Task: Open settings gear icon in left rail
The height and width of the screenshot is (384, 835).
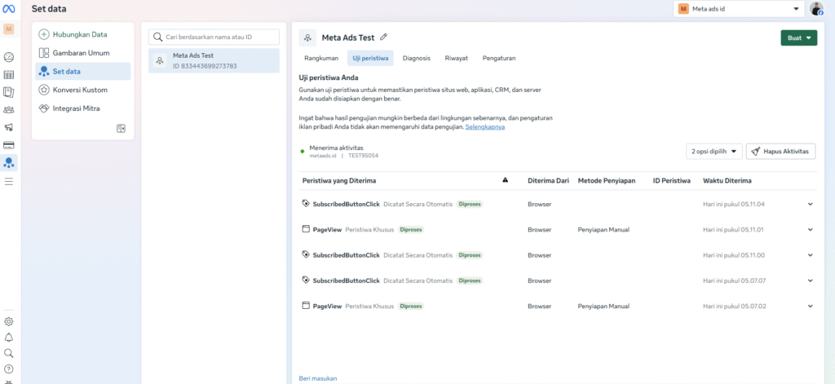Action: pos(9,321)
